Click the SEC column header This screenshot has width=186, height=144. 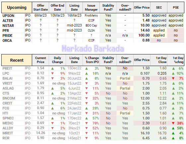(x=159, y=8)
